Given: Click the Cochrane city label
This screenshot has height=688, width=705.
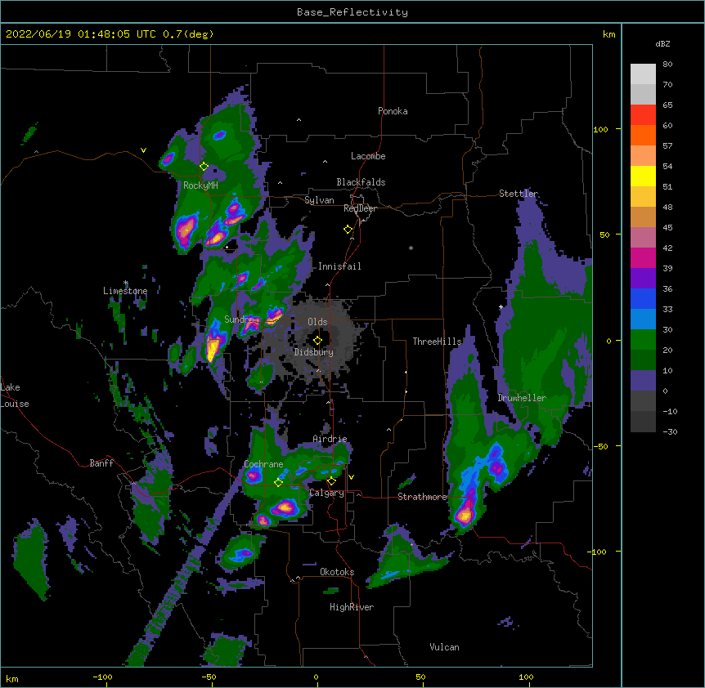Looking at the screenshot, I should pyautogui.click(x=263, y=464).
